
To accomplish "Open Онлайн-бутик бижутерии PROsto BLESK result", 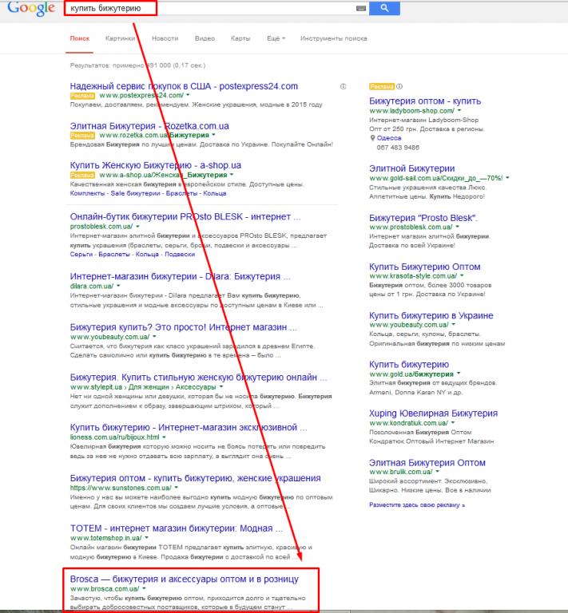I will [185, 216].
